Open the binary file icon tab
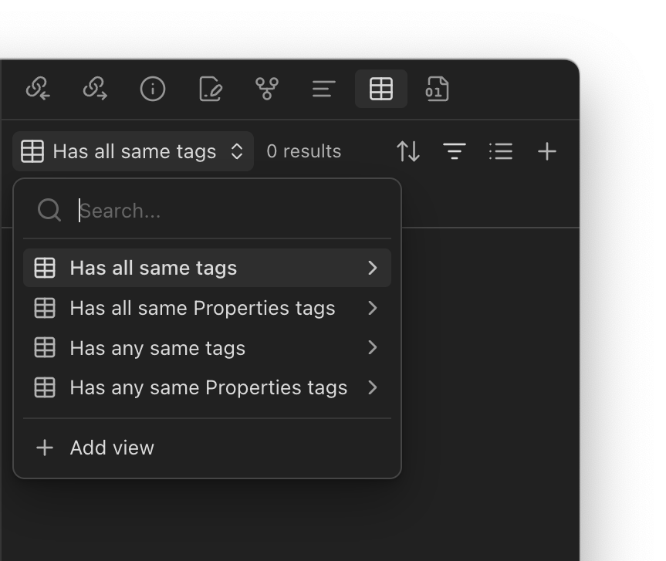Screen dimensions: 666x561 (x=438, y=90)
